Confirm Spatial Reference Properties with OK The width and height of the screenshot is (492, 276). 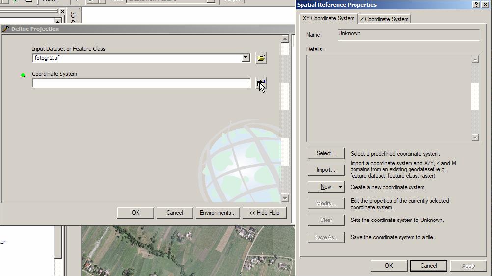[389, 266]
